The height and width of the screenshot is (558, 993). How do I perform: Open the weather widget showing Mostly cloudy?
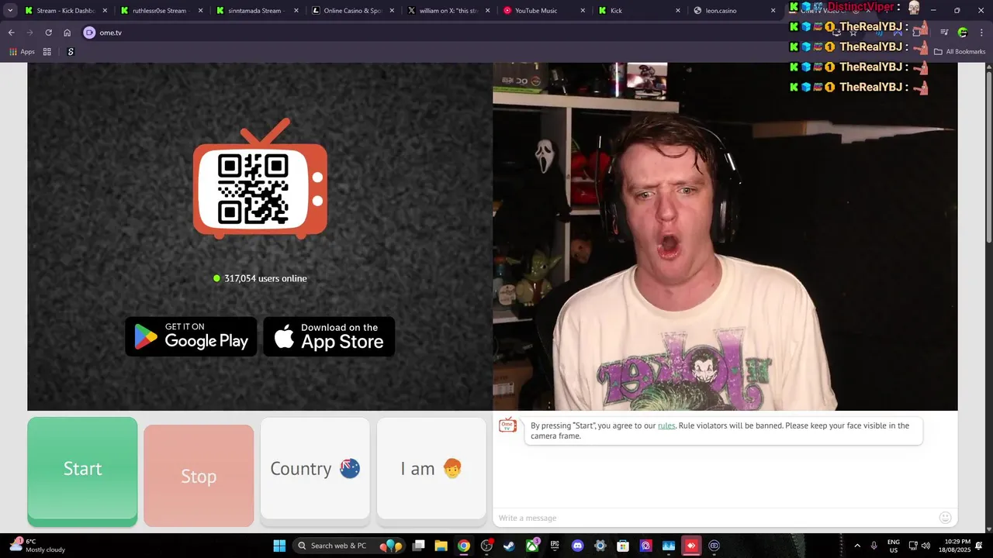[37, 546]
